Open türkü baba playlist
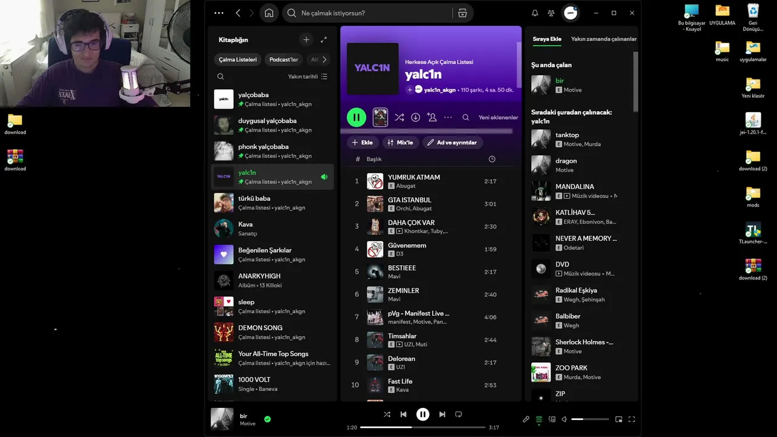The height and width of the screenshot is (437, 777). tap(272, 203)
